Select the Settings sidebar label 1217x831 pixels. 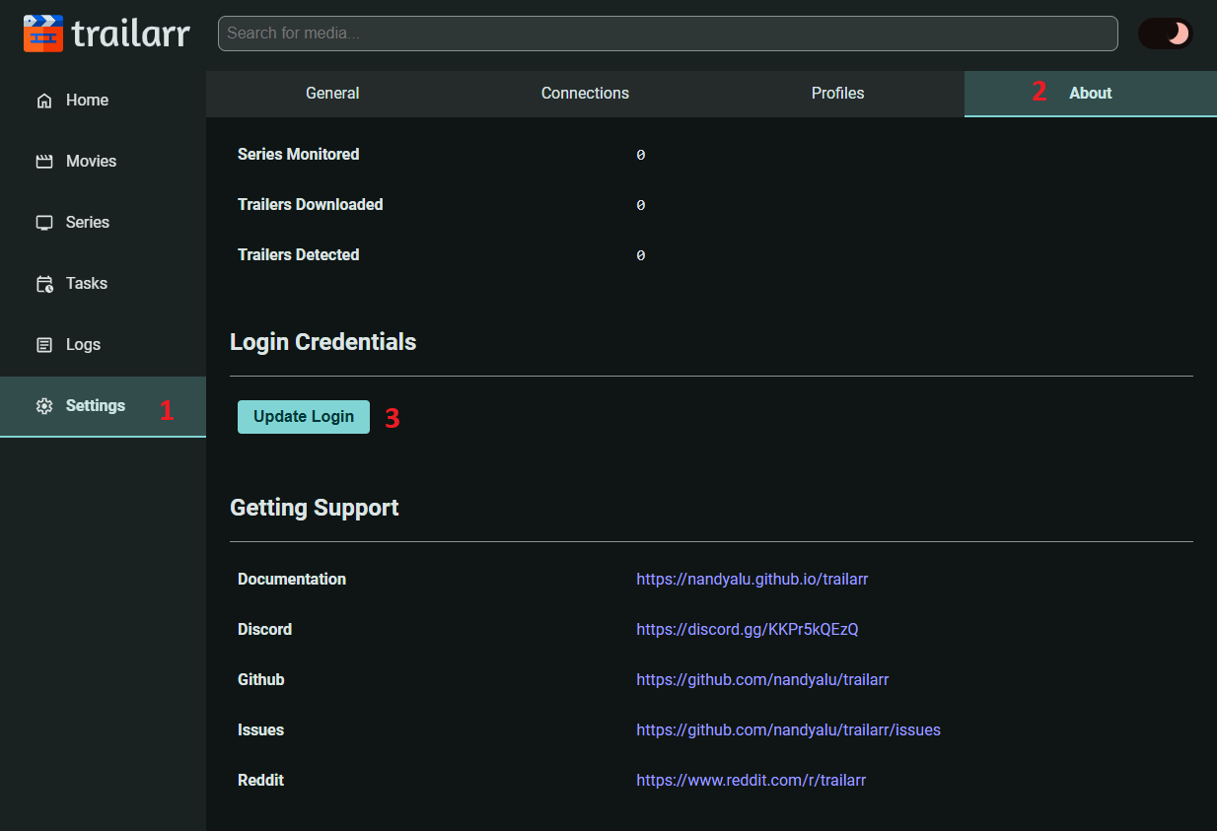point(96,406)
